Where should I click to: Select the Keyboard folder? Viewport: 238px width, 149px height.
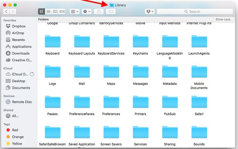[53, 41]
